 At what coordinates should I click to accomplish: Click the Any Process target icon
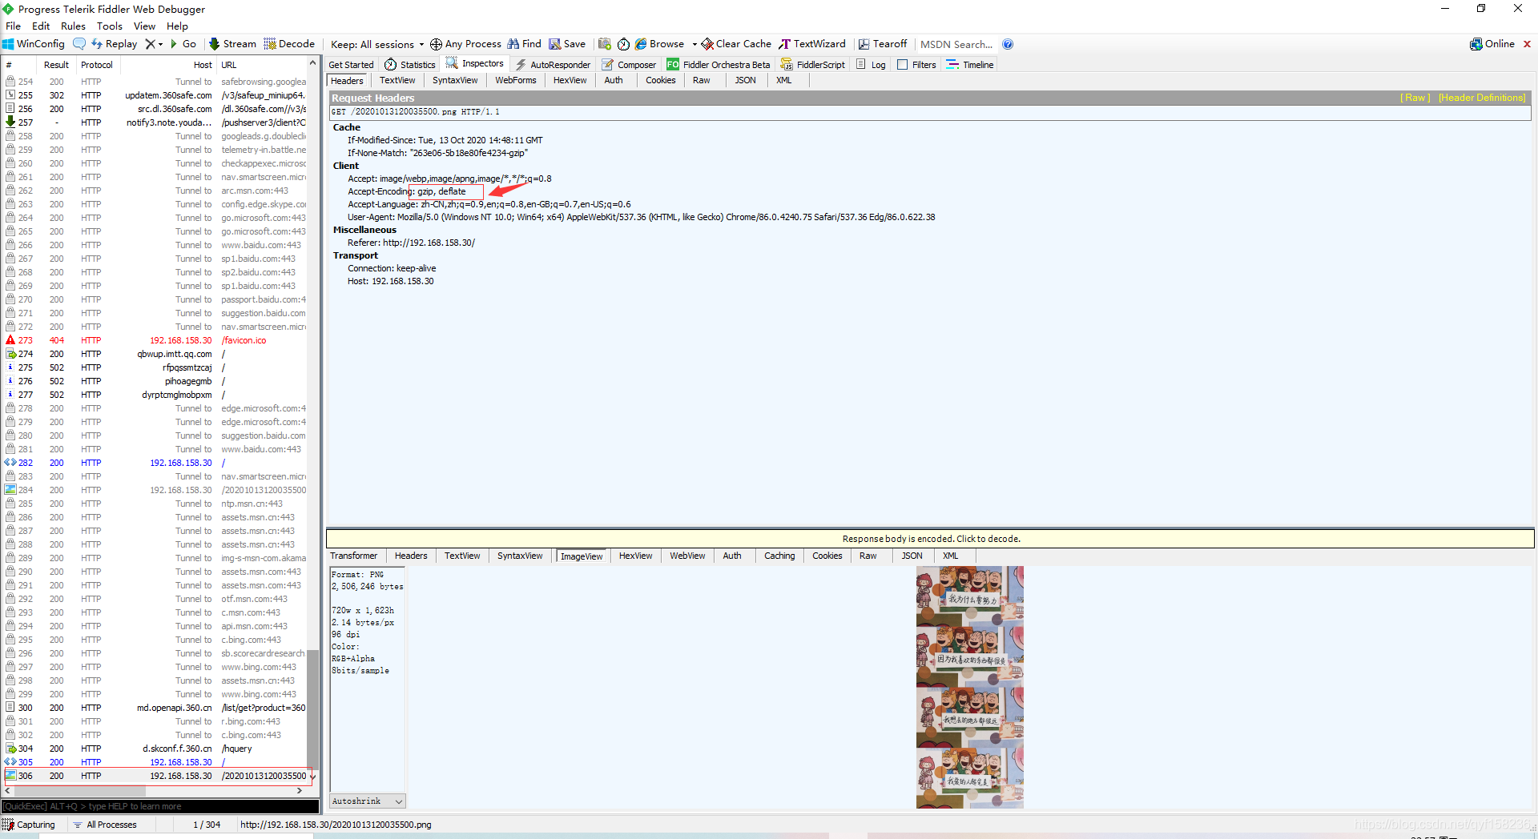coord(436,44)
